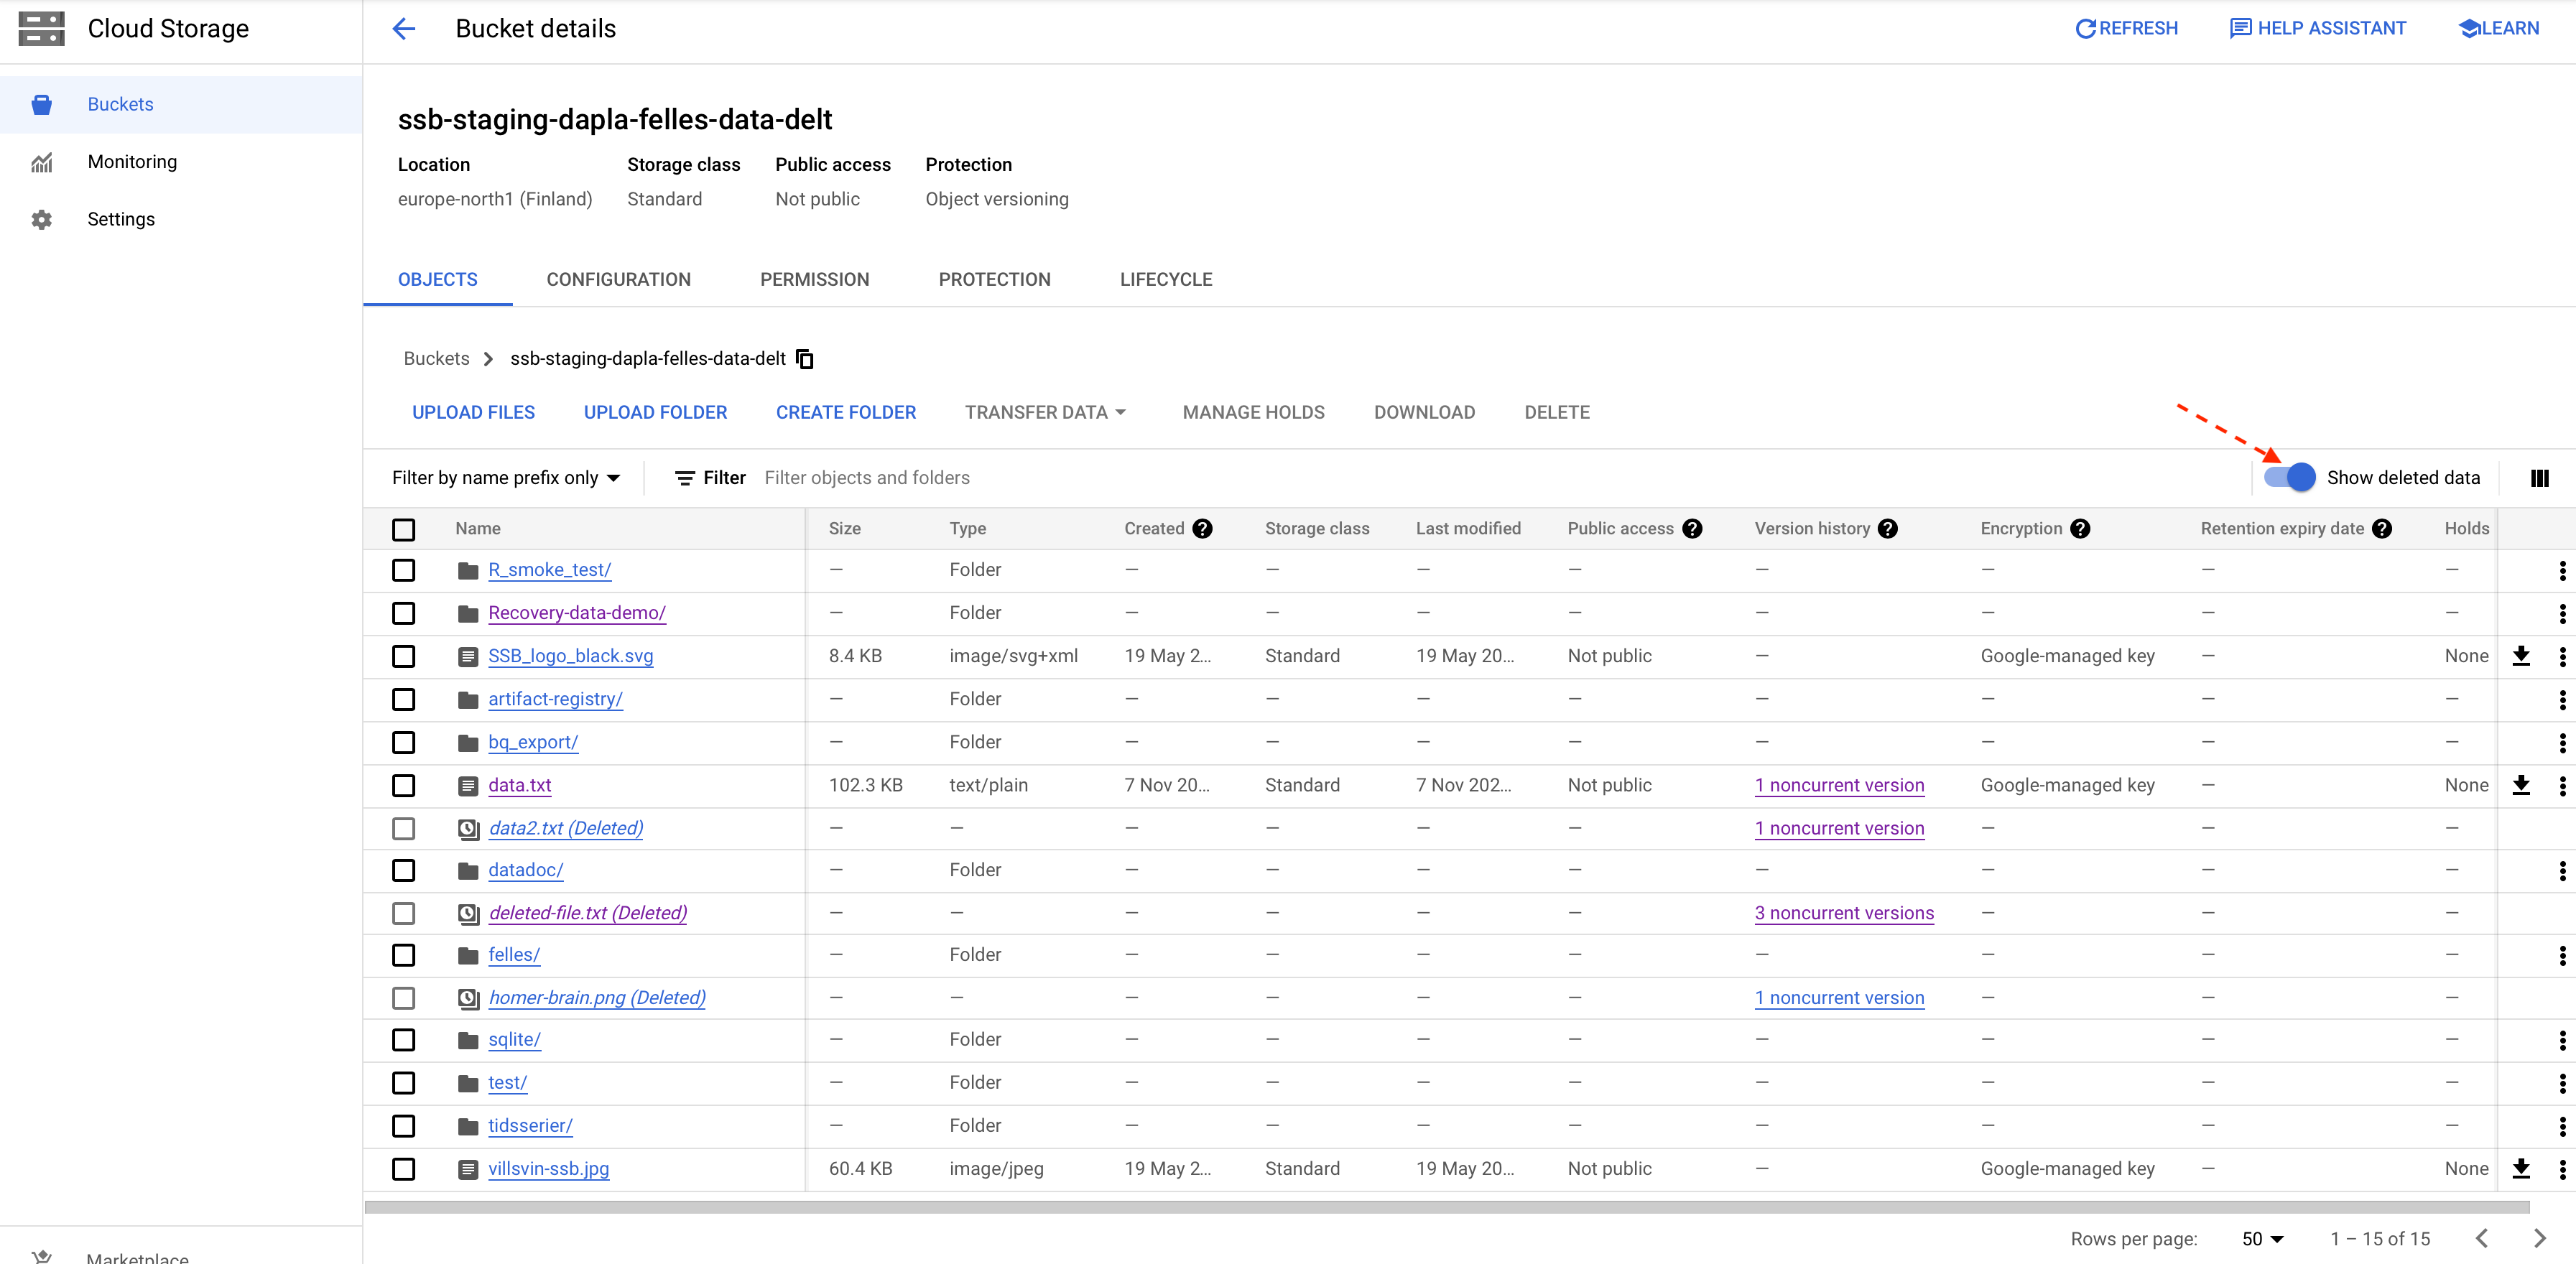
Task: Click the 3 noncurrent versions link for deleted-file.txt
Action: (1843, 911)
